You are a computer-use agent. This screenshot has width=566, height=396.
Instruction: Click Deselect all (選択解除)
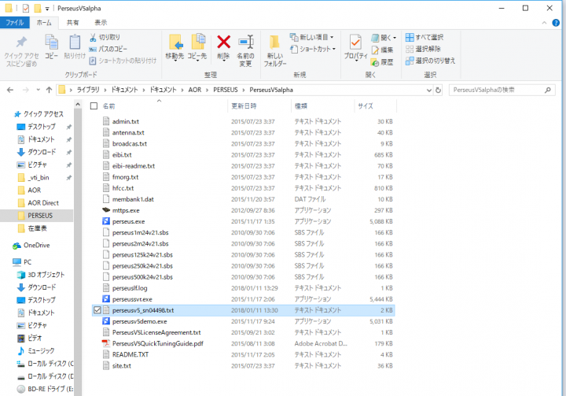(x=423, y=49)
